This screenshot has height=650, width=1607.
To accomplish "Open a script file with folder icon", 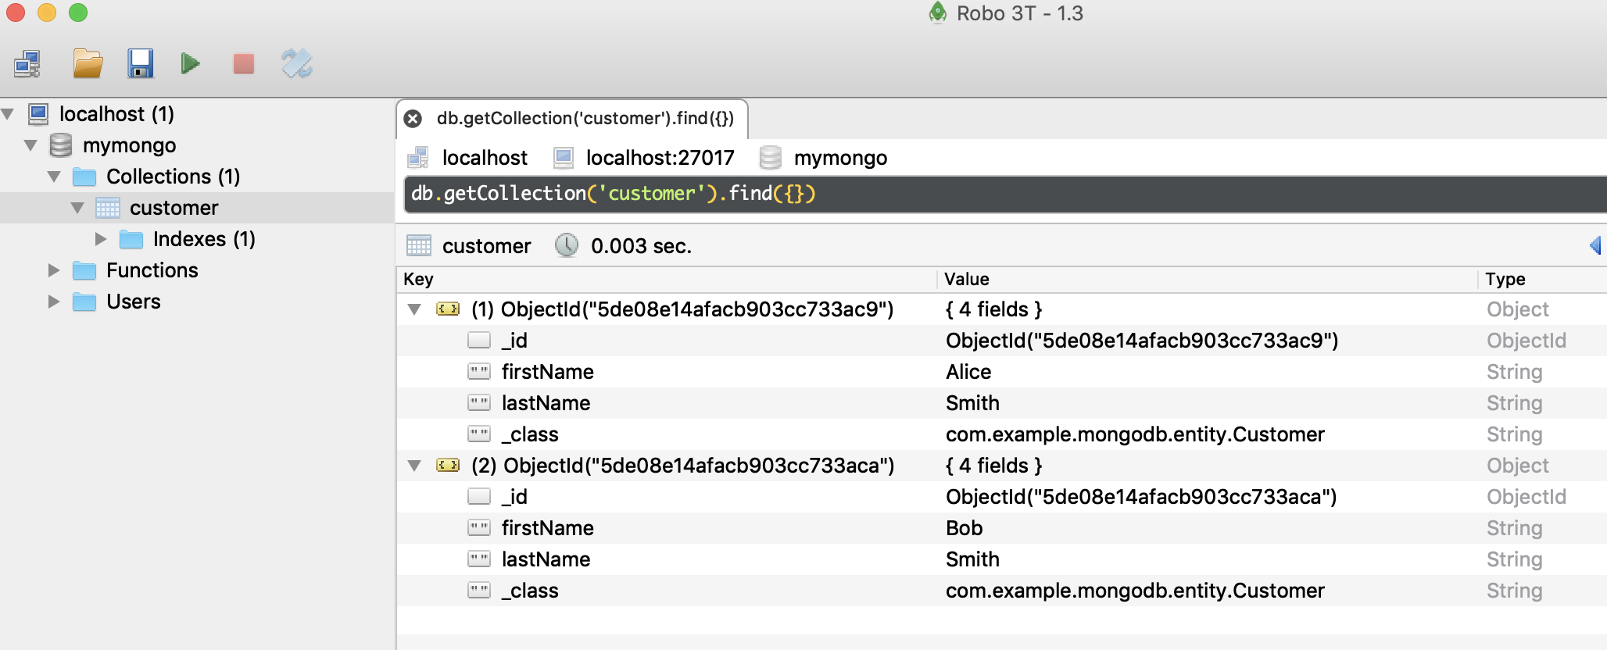I will (x=88, y=63).
